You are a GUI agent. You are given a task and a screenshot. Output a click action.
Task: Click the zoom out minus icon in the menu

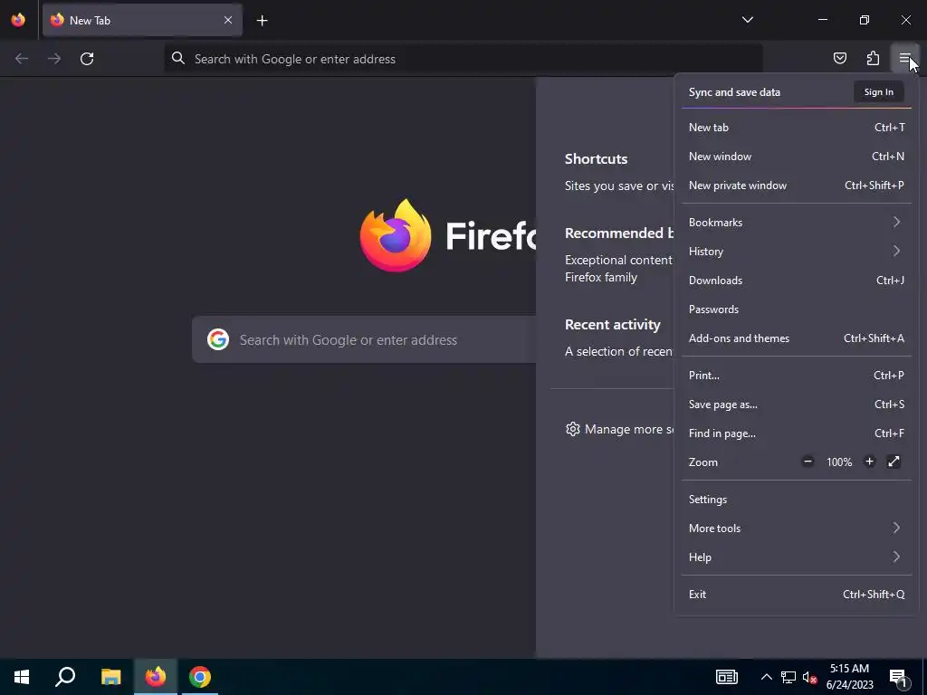coord(808,462)
